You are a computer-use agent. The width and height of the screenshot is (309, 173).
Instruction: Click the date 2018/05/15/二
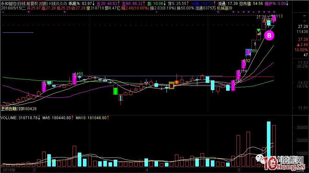13,8
